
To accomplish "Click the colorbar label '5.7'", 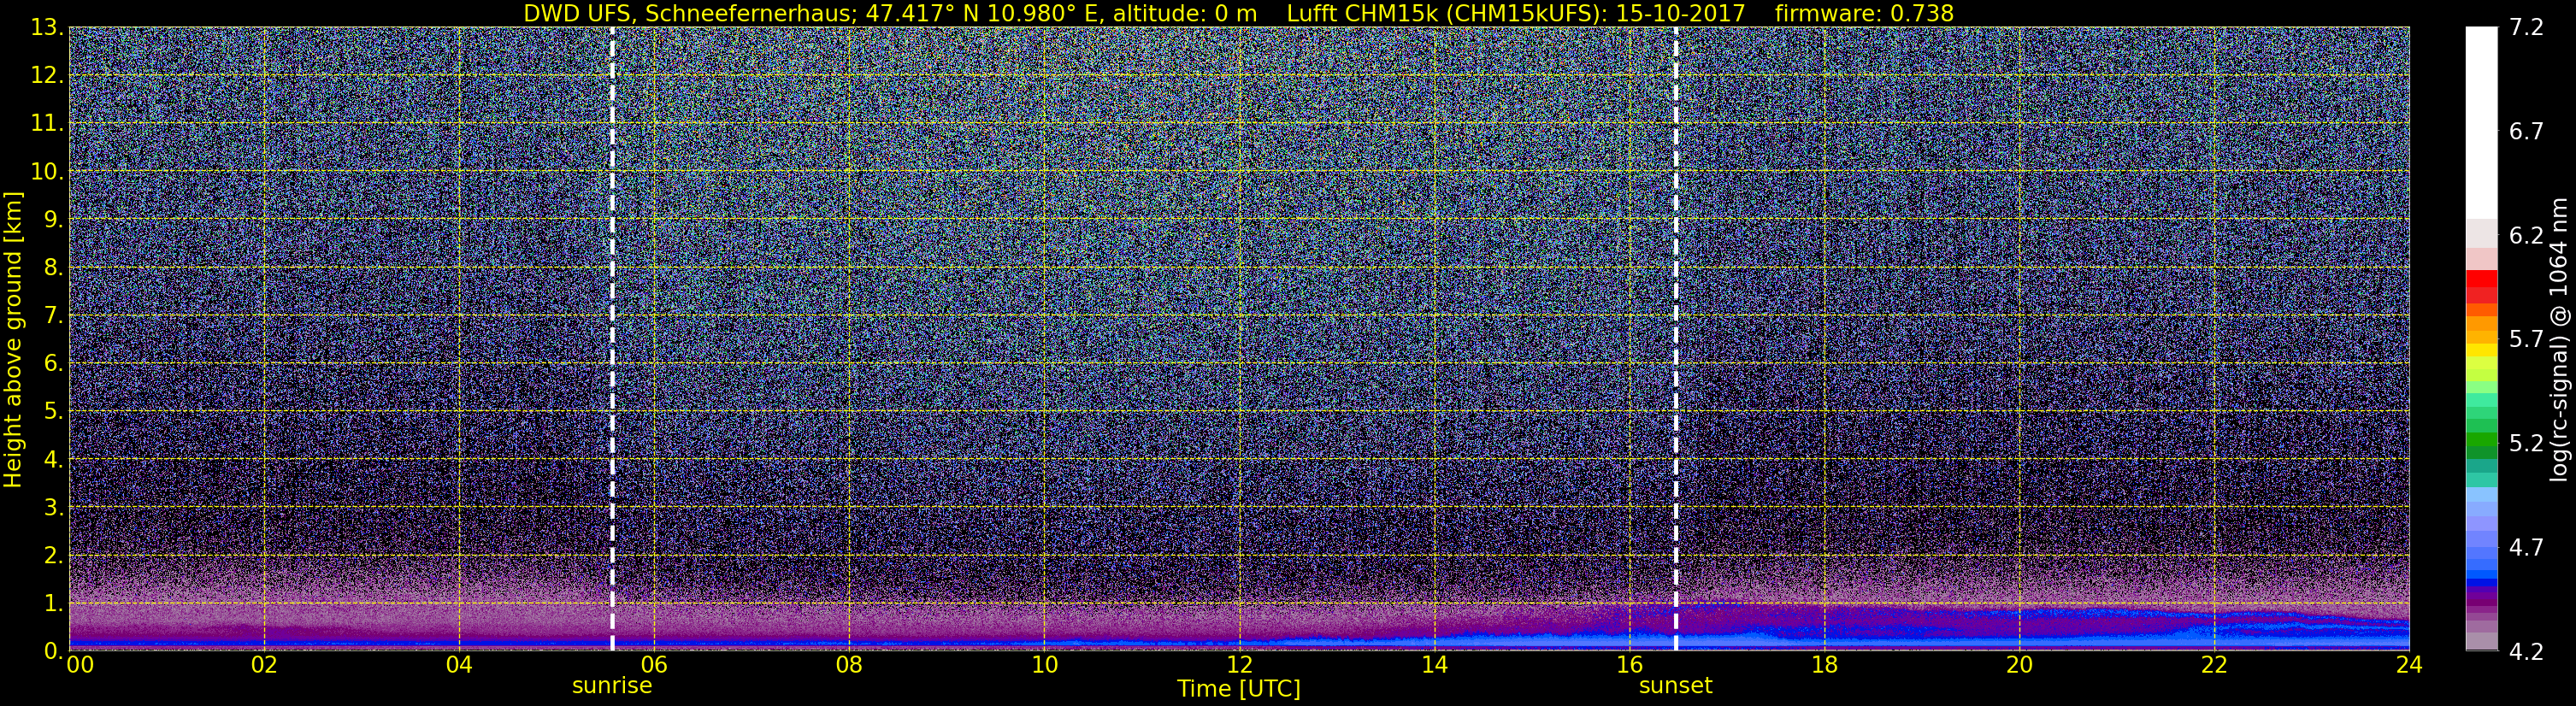I will [2526, 339].
